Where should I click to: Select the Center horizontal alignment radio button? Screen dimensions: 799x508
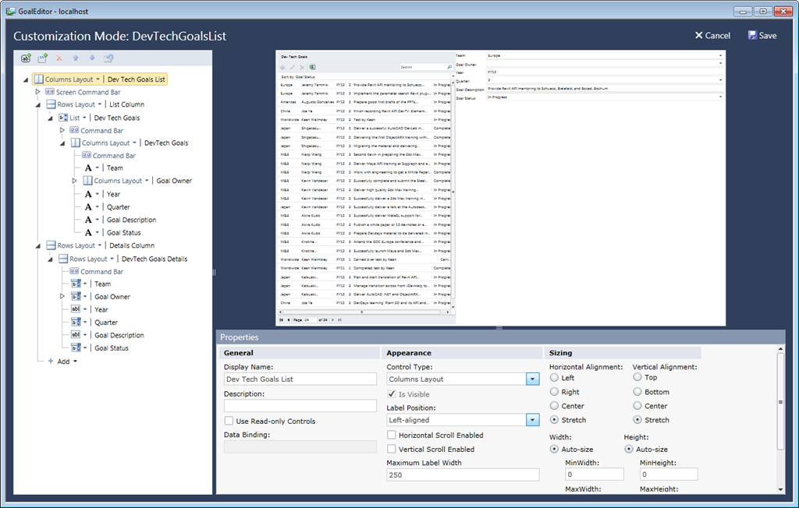pyautogui.click(x=555, y=406)
